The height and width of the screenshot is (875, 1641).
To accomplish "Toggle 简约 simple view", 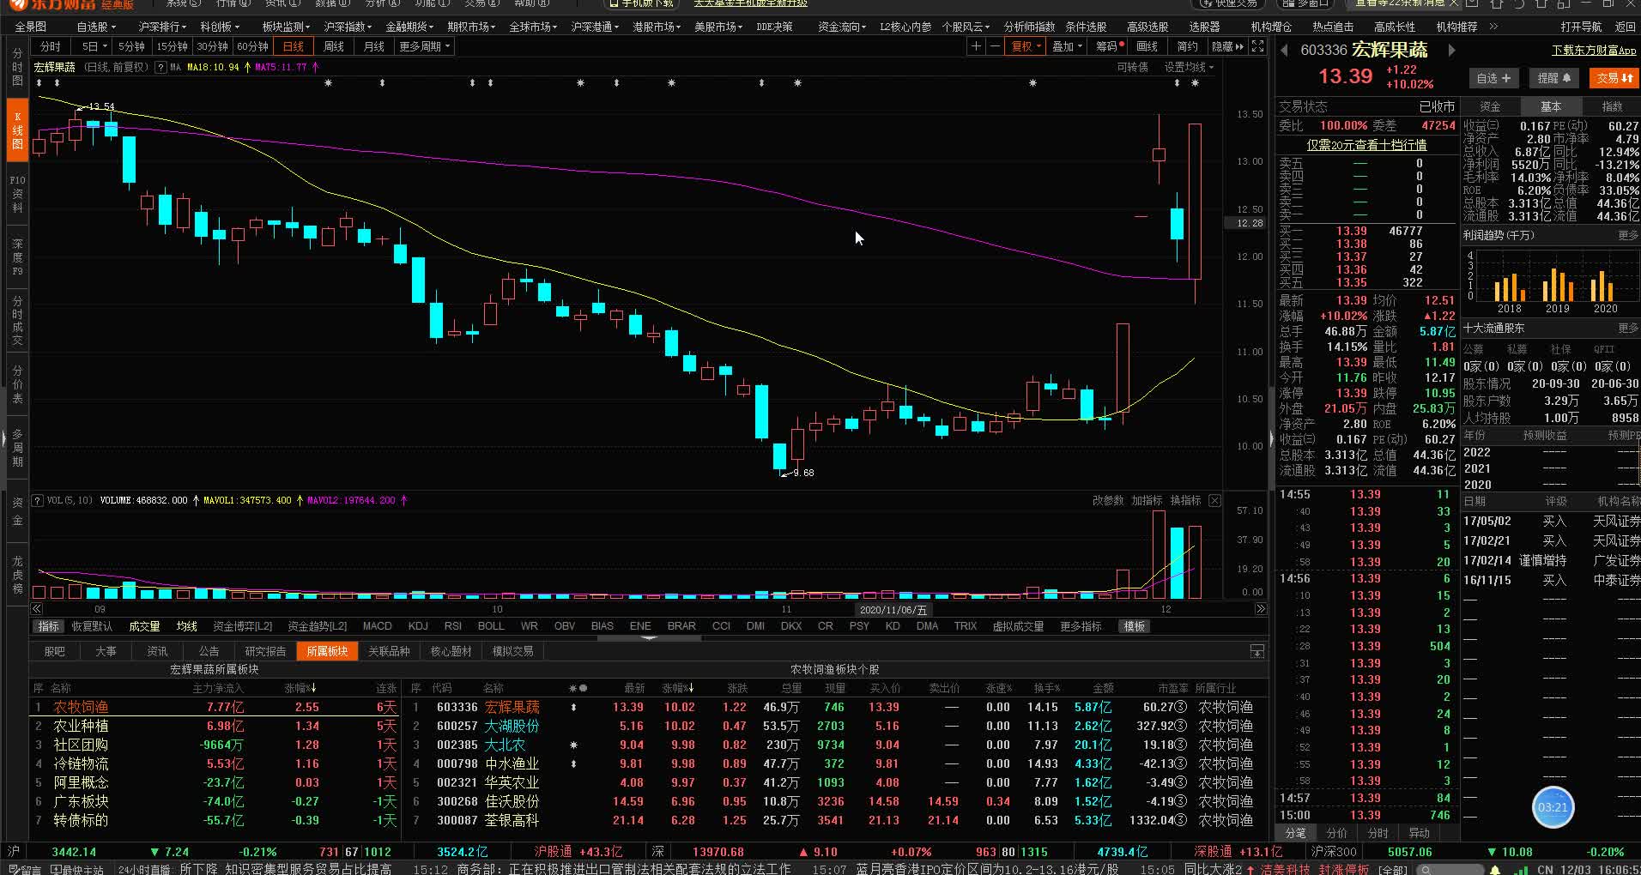I will pyautogui.click(x=1188, y=46).
